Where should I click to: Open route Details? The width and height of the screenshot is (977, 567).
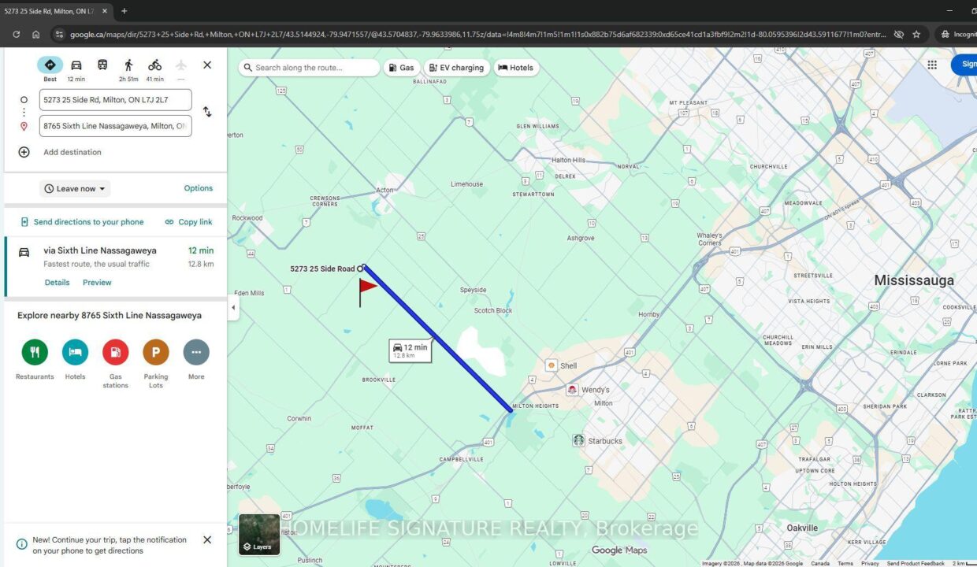(x=57, y=283)
